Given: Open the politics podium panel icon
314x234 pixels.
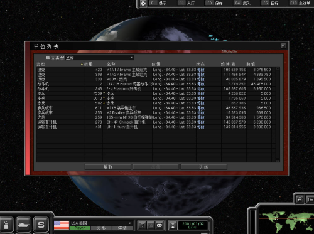Looking at the screenshot, I should coord(6,225).
